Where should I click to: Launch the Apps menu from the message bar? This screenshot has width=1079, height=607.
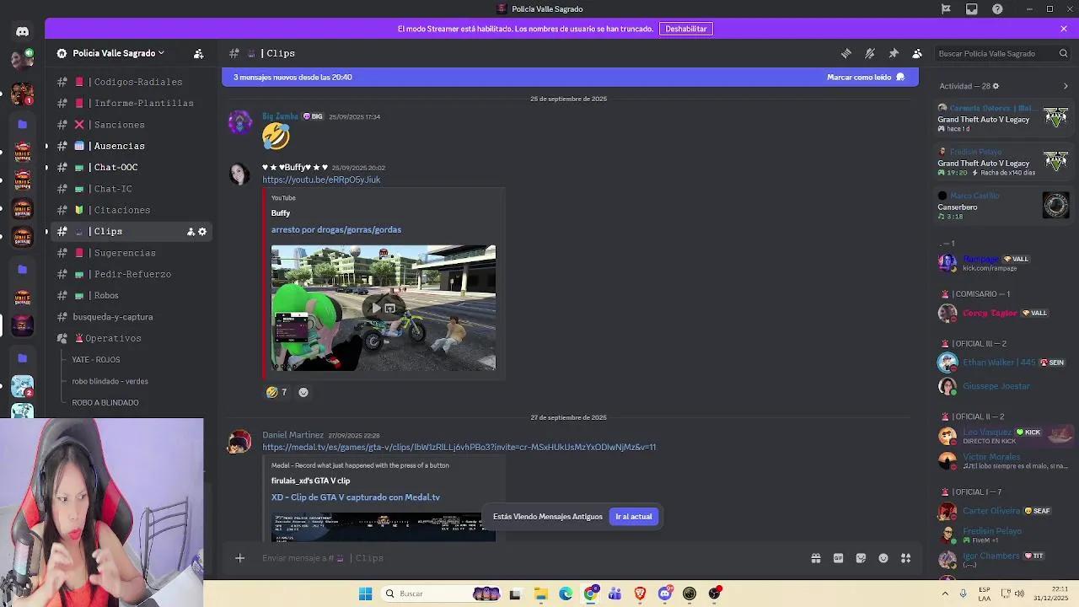coord(905,558)
